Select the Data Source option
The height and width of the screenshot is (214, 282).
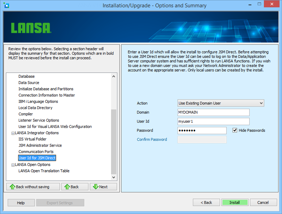point(29,83)
